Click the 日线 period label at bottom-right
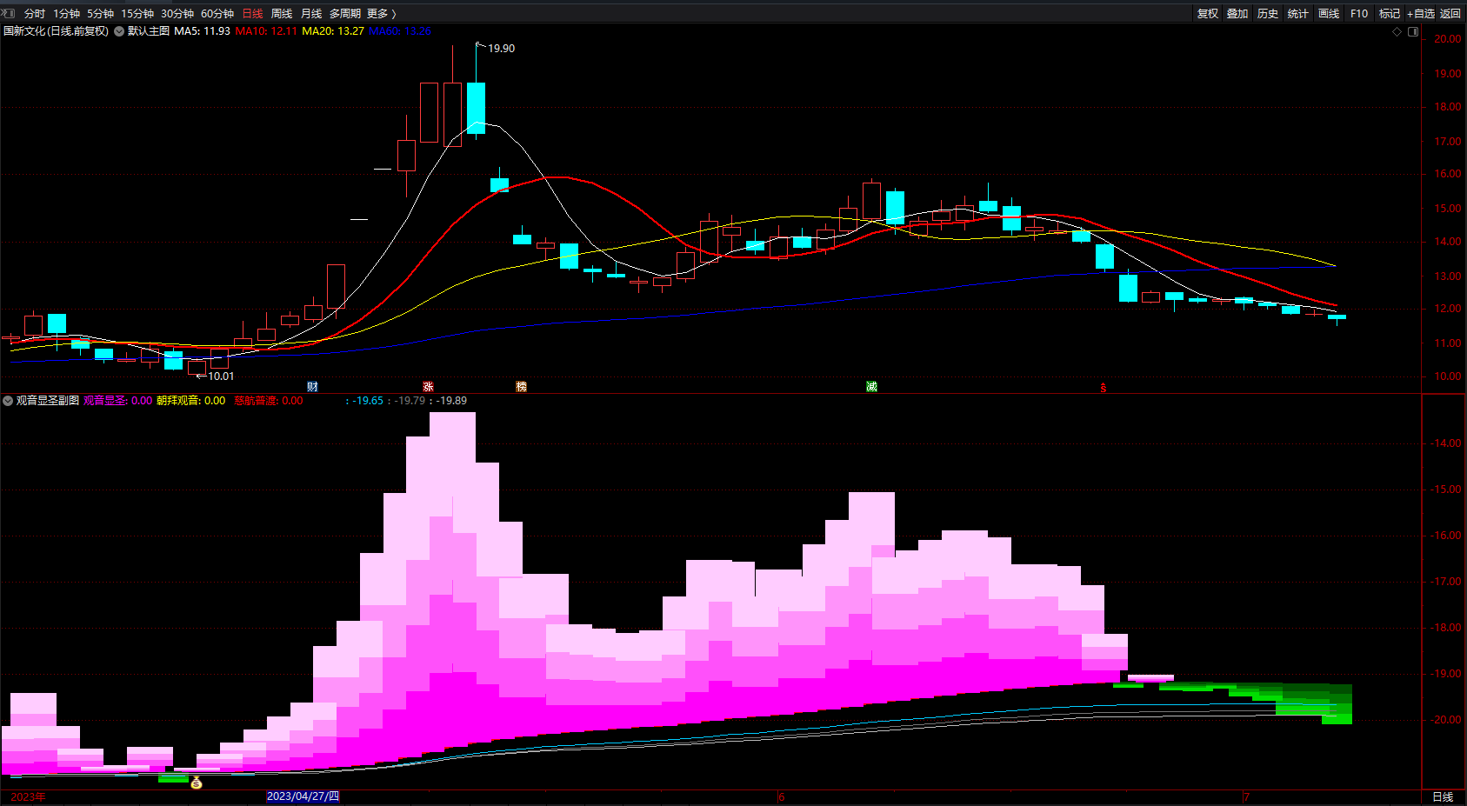The image size is (1467, 806). (x=1443, y=797)
